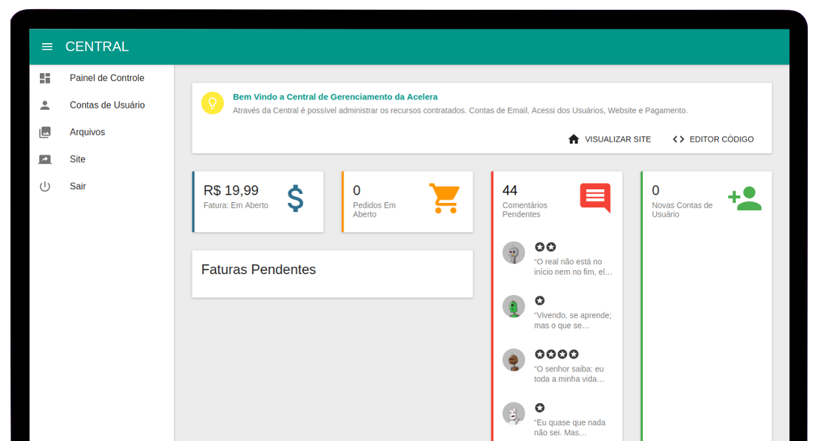
Task: Click the red comment bubble icon
Action: click(595, 198)
